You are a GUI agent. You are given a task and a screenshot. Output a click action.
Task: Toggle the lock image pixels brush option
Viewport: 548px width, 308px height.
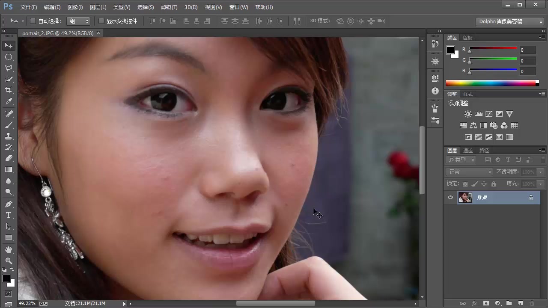pos(474,184)
